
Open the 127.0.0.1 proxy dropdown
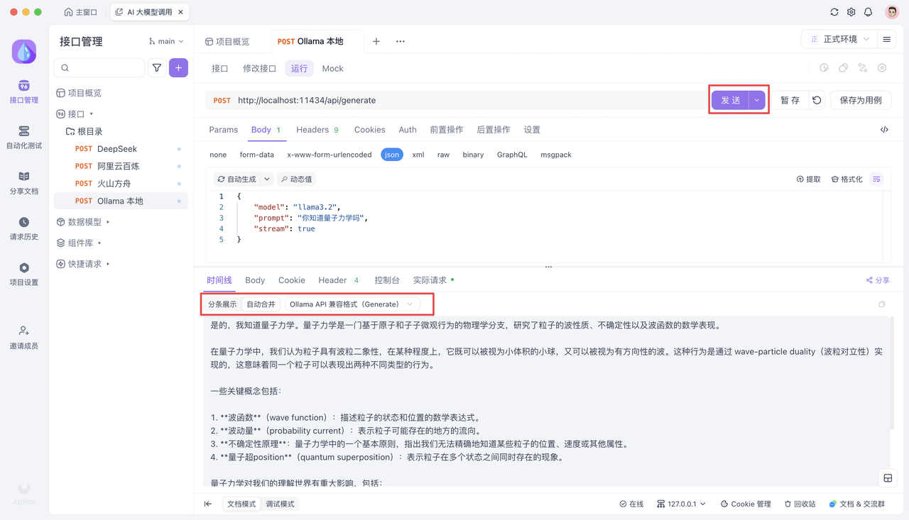tap(681, 504)
